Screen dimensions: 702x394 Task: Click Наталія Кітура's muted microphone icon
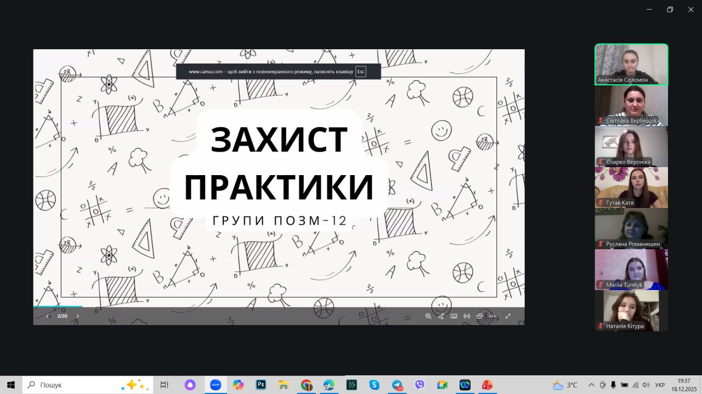[601, 326]
